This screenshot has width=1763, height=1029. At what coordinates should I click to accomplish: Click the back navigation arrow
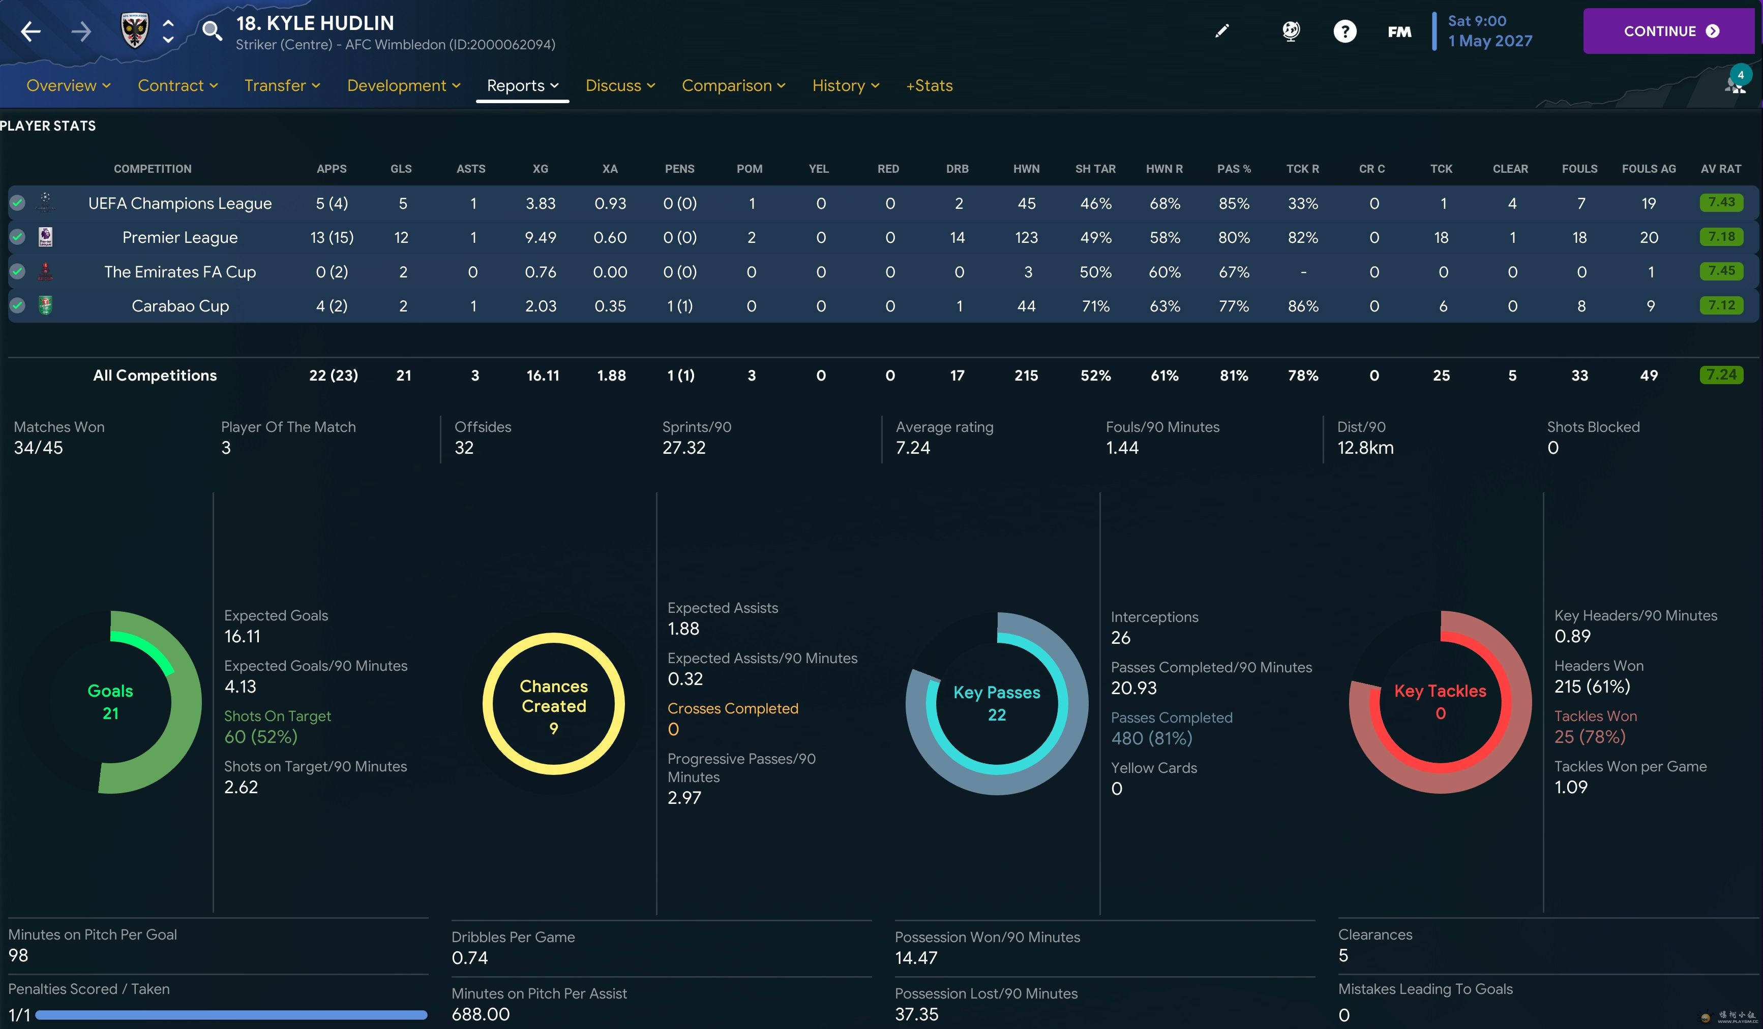tap(30, 32)
